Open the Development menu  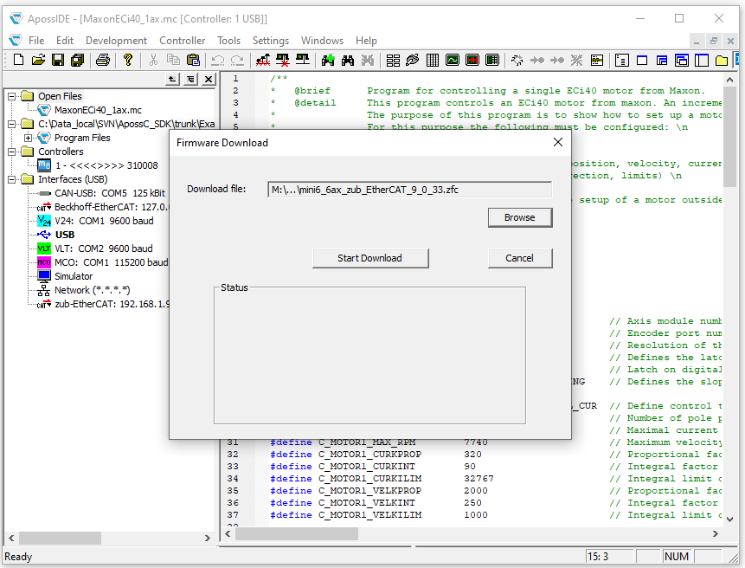[117, 41]
